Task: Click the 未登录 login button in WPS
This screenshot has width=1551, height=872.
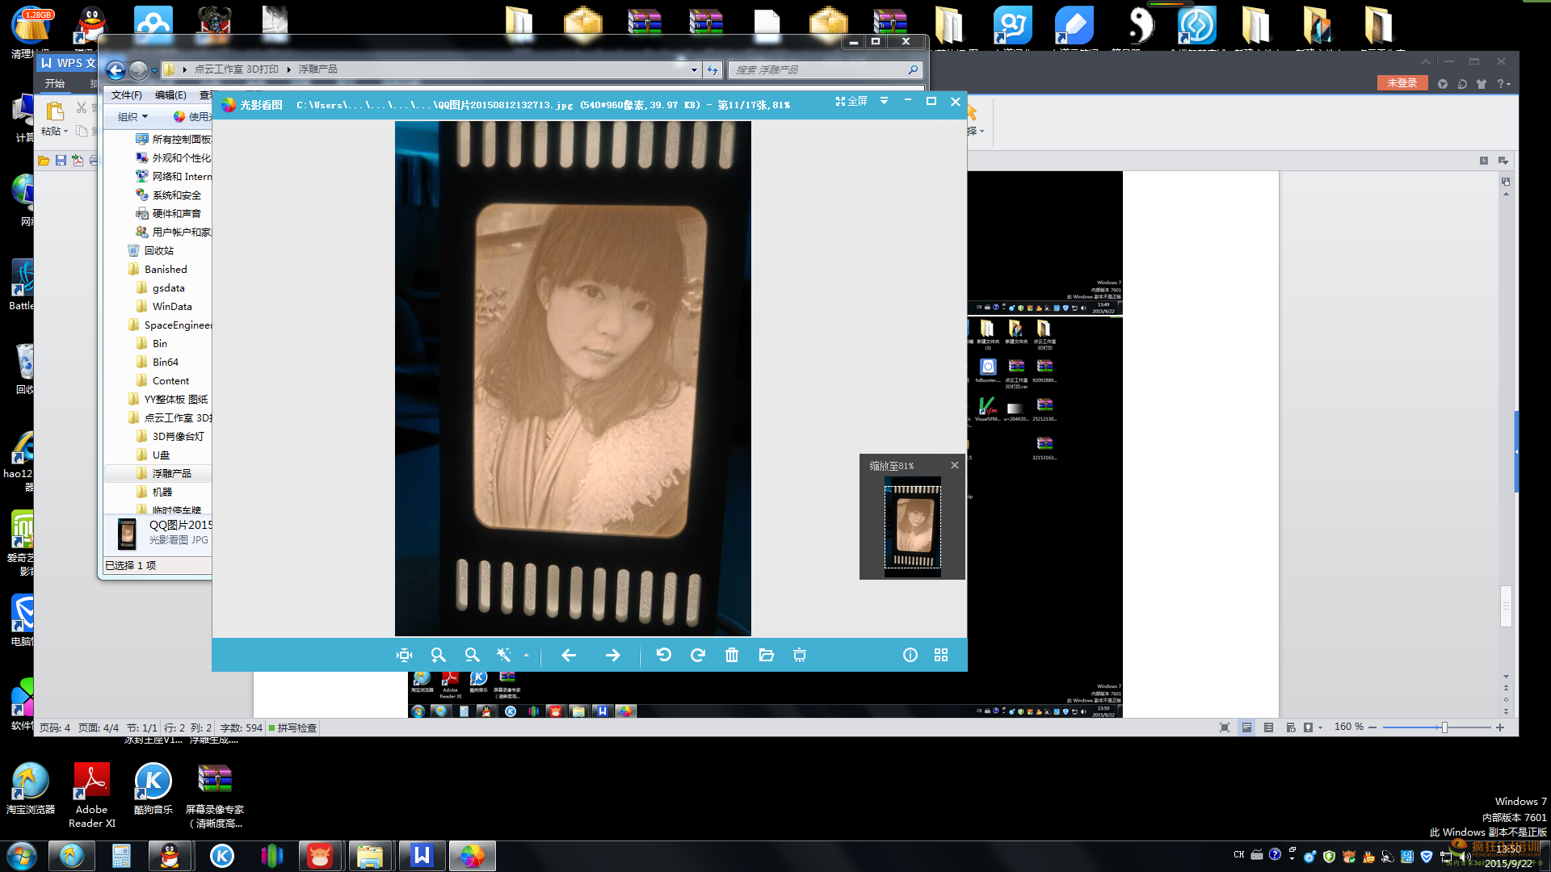Action: [x=1402, y=83]
